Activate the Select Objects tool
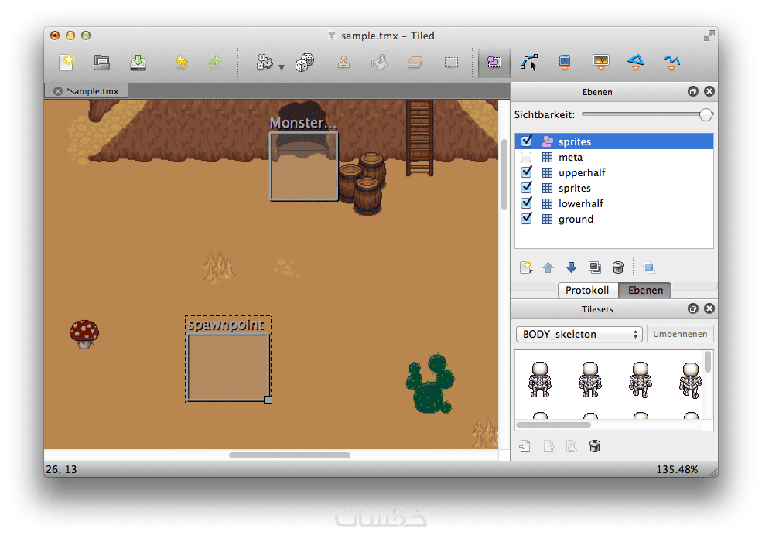This screenshot has width=762, height=538. [494, 62]
